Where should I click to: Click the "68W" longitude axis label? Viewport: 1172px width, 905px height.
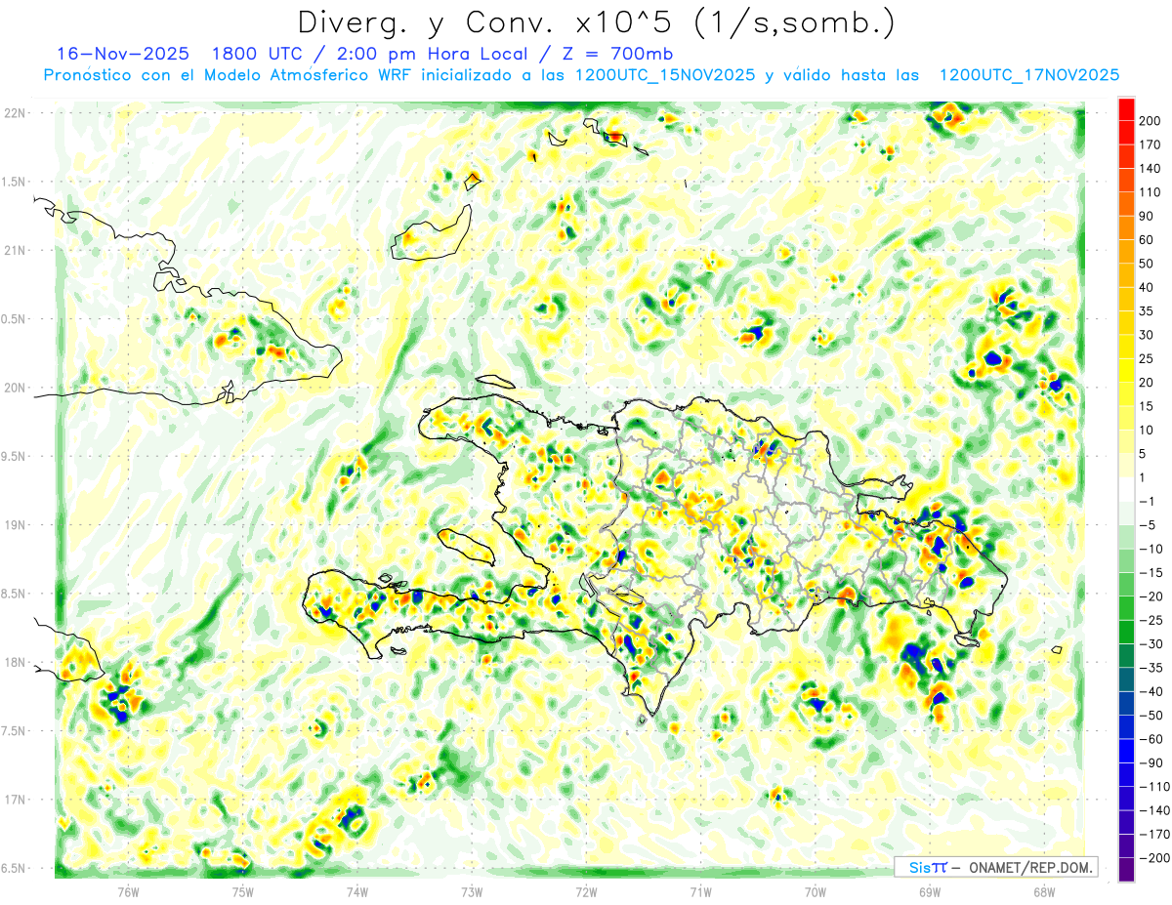(1044, 891)
